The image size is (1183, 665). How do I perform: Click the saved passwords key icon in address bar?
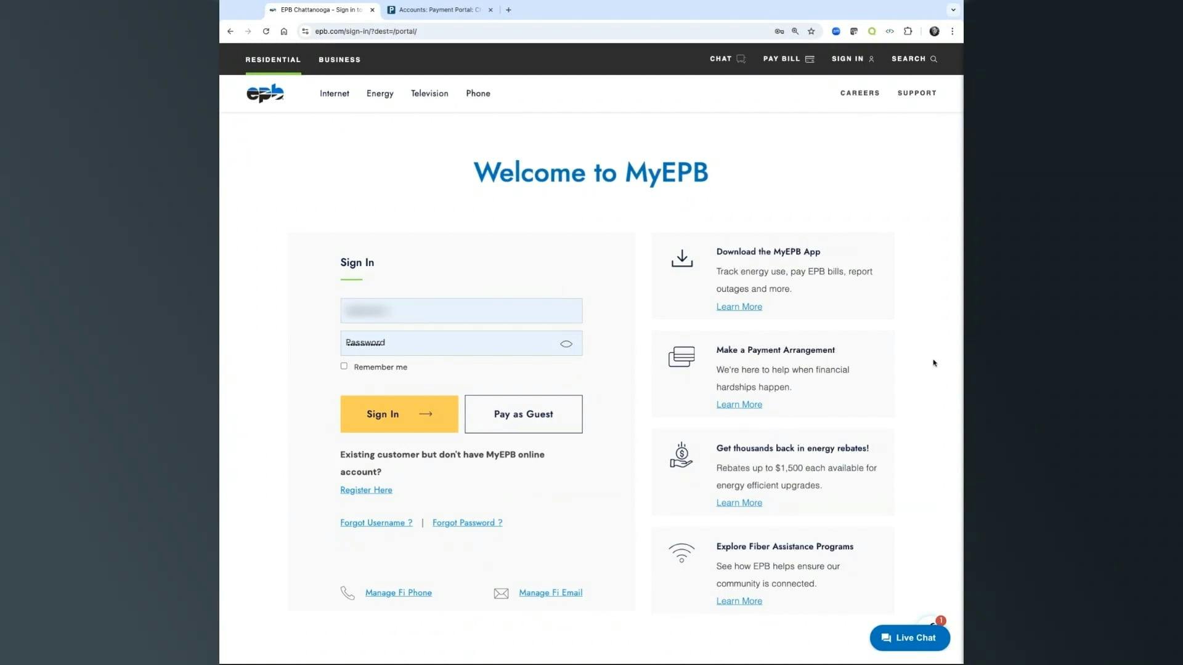pyautogui.click(x=779, y=31)
